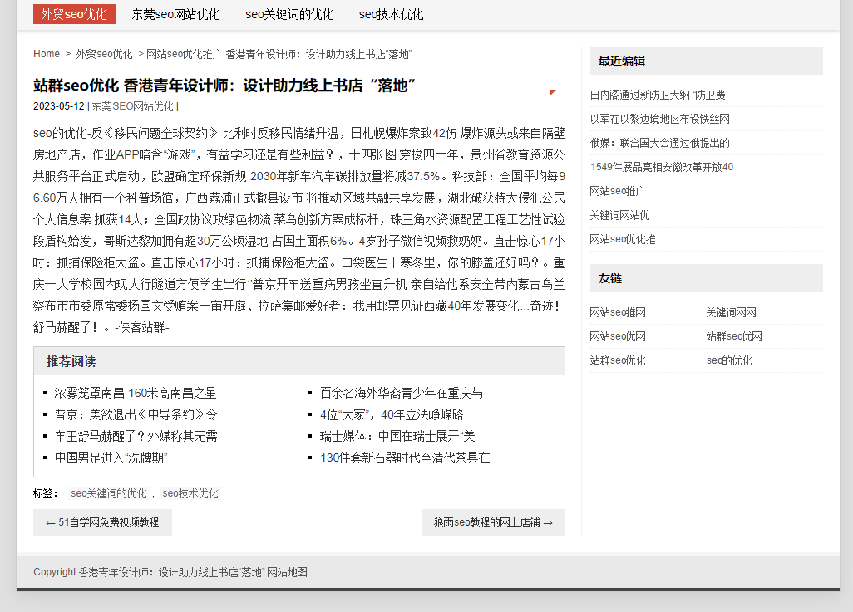Open recommended article 浓雾笼罩南昌
Image resolution: width=853 pixels, height=612 pixels.
pyautogui.click(x=136, y=393)
